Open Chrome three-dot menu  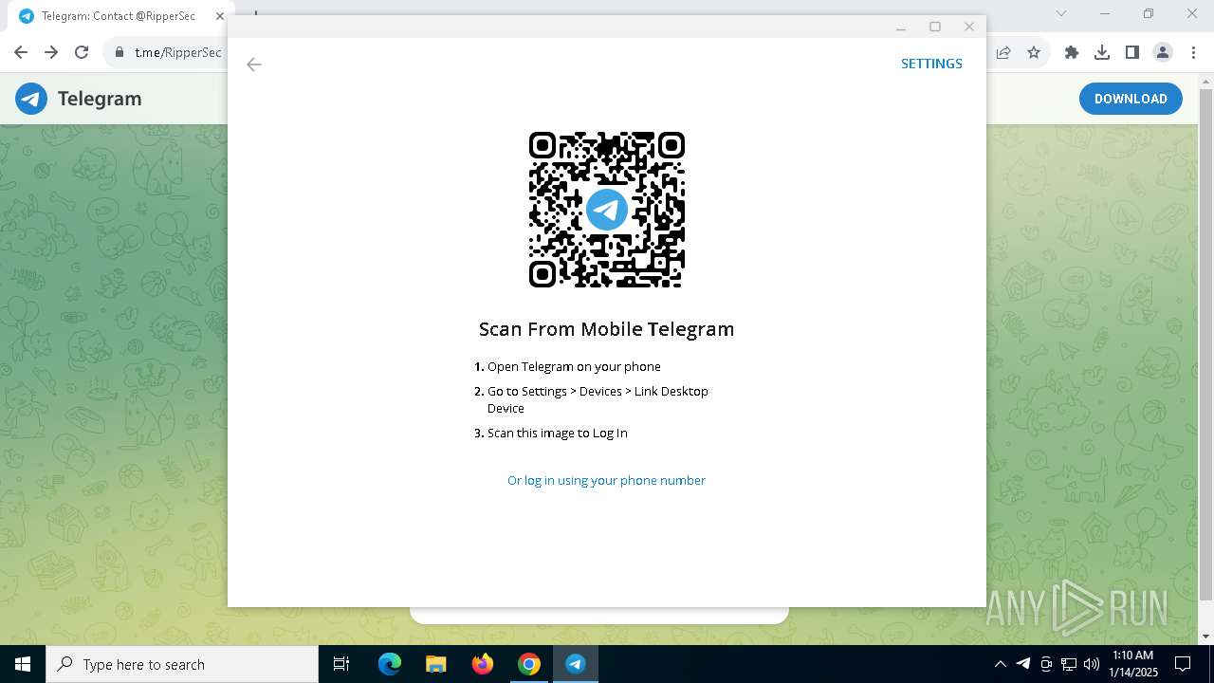(1193, 52)
